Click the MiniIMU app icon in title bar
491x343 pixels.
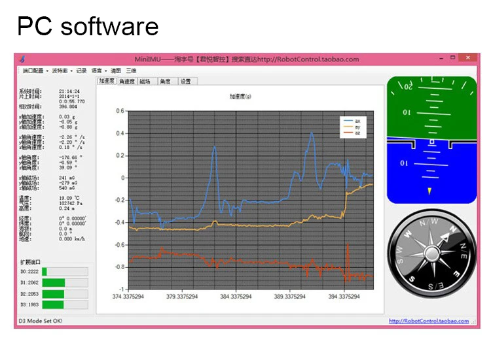coord(22,59)
